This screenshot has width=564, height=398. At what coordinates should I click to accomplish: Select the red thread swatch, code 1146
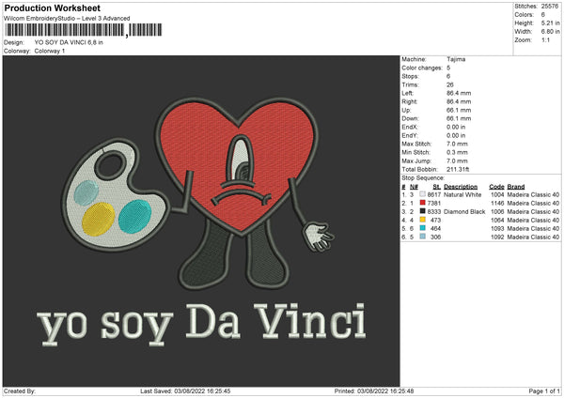[423, 203]
